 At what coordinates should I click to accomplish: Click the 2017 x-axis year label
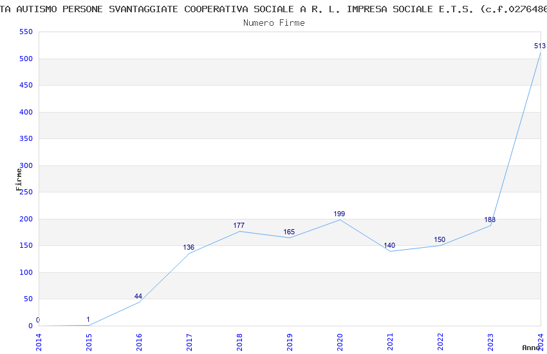pyautogui.click(x=189, y=342)
